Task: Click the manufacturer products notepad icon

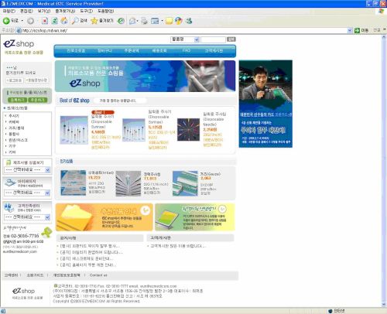Action: [x=9, y=162]
